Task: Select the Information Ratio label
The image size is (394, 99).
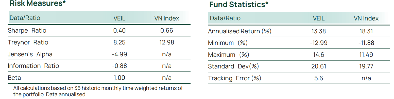Action: [x=33, y=66]
